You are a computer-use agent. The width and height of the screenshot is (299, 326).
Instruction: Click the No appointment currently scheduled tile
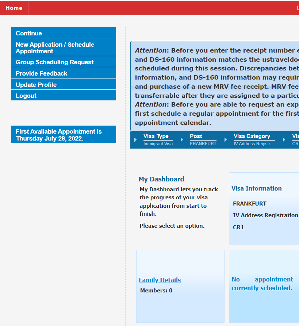[264, 286]
